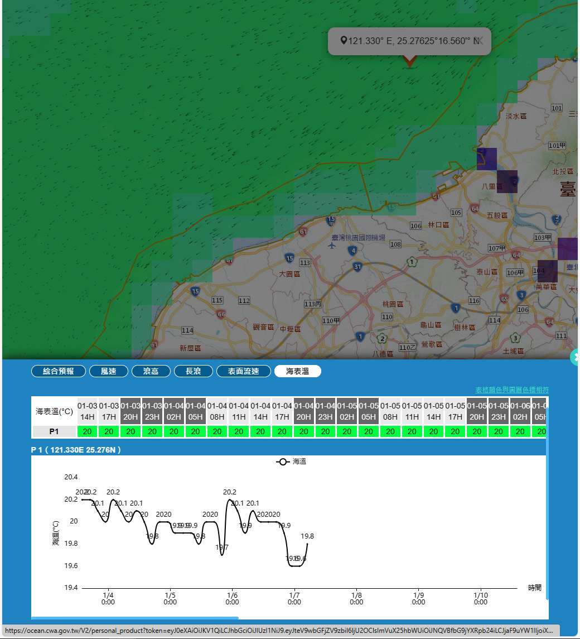Open the 浪高 tab

click(151, 371)
